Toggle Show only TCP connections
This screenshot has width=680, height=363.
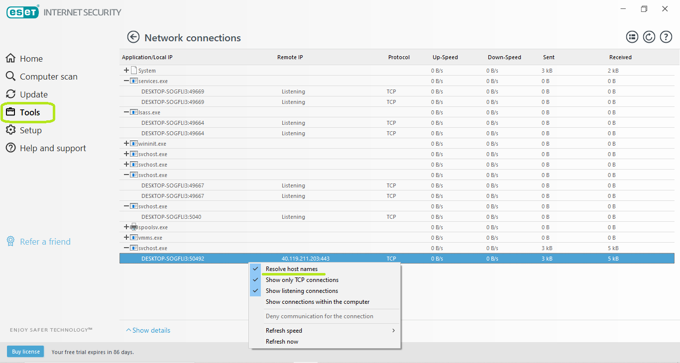(302, 280)
